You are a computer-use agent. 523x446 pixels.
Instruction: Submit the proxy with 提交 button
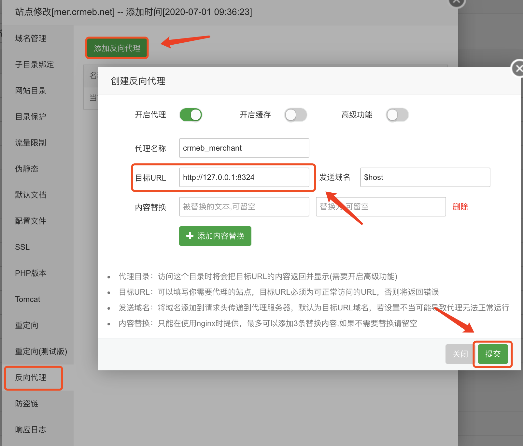[x=492, y=354]
